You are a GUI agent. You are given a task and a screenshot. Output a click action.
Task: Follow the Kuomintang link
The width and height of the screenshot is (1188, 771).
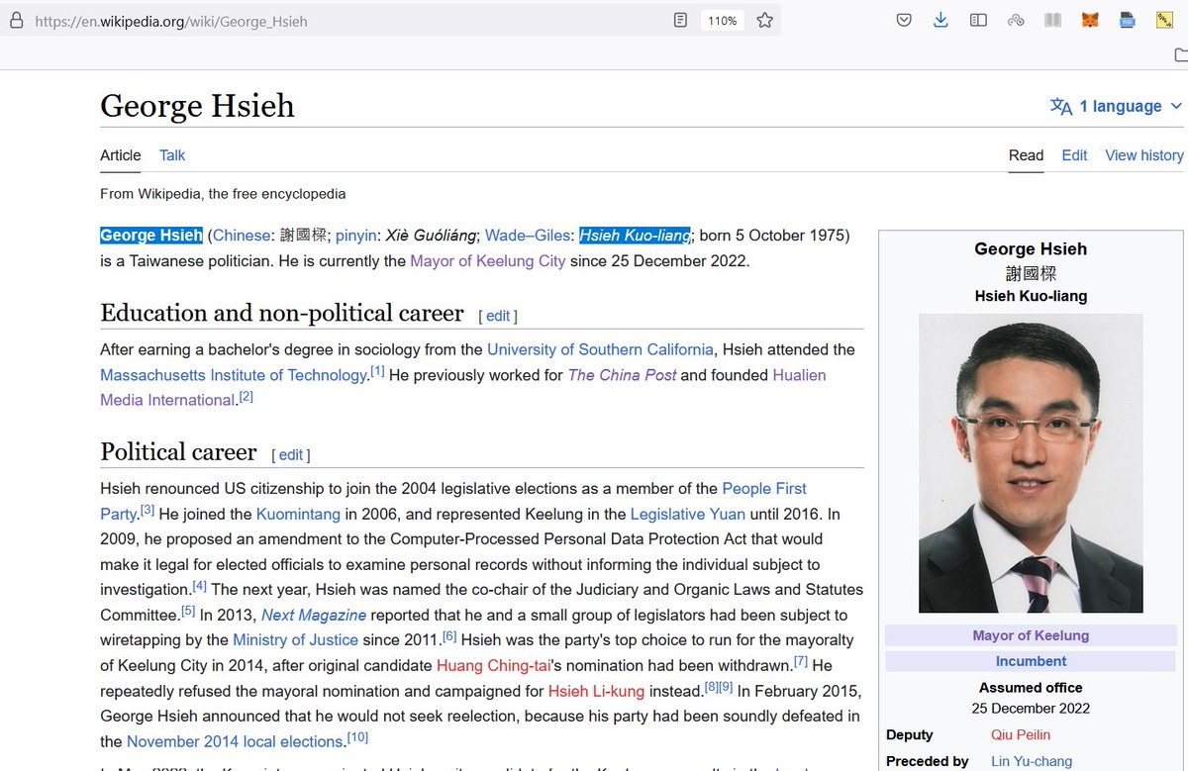(298, 514)
